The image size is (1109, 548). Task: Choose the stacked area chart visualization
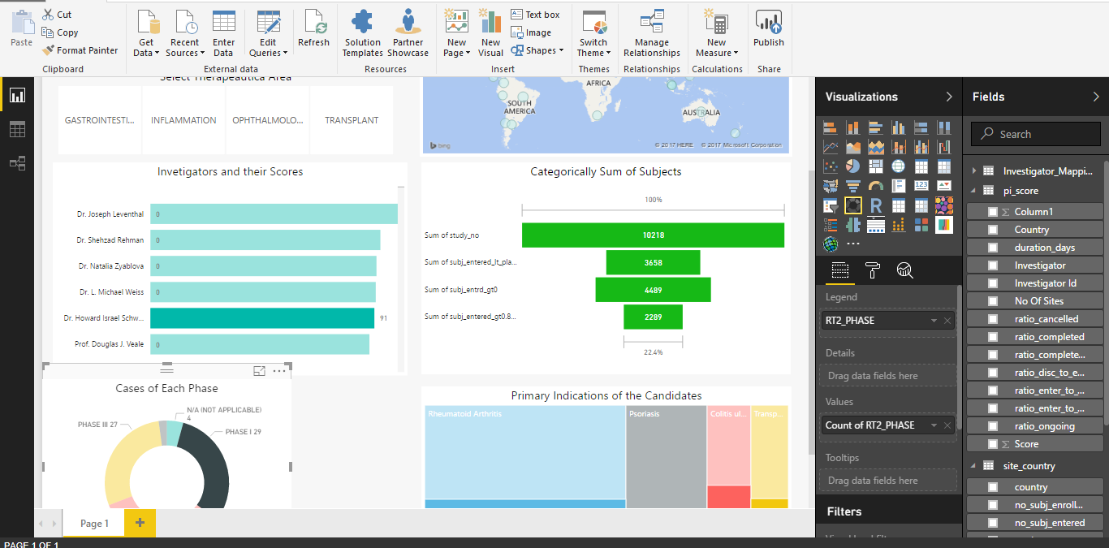[x=875, y=147]
